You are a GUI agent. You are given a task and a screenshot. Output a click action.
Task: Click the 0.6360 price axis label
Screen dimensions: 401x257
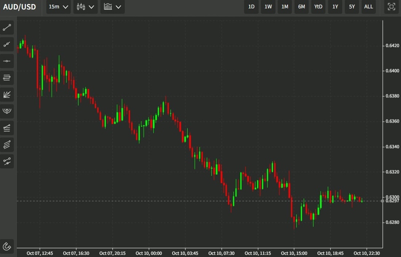[392, 121]
